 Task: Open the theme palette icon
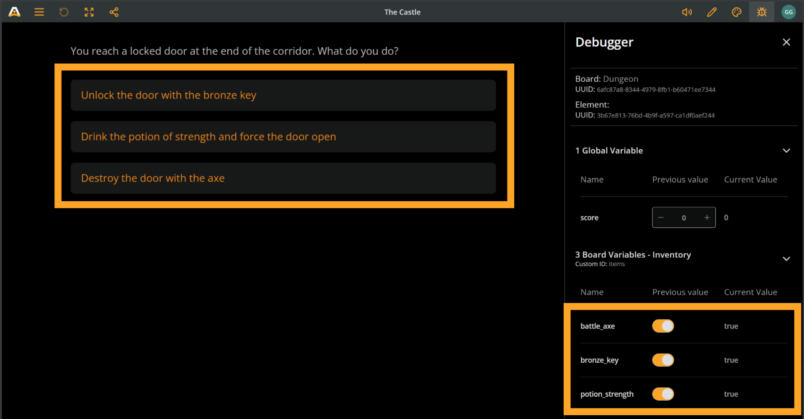[737, 12]
